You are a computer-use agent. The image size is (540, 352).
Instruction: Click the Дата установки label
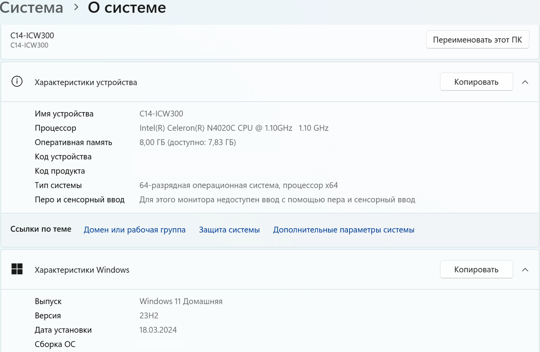coord(63,330)
